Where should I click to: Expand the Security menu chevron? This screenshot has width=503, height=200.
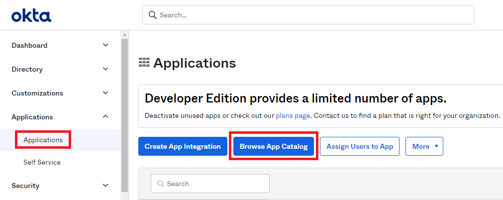pos(105,185)
